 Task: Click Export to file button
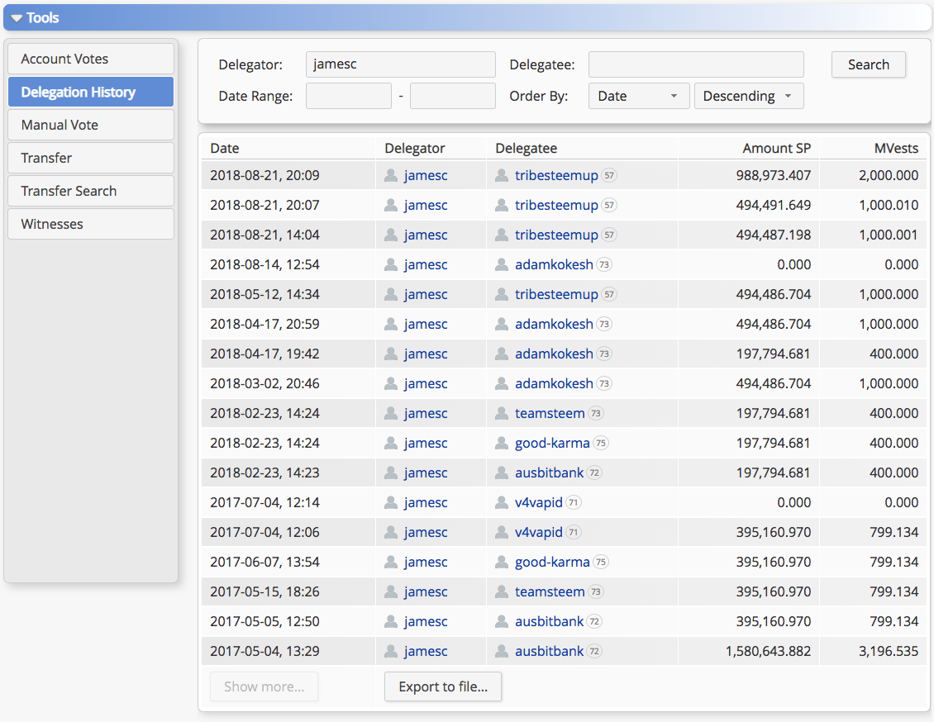443,686
